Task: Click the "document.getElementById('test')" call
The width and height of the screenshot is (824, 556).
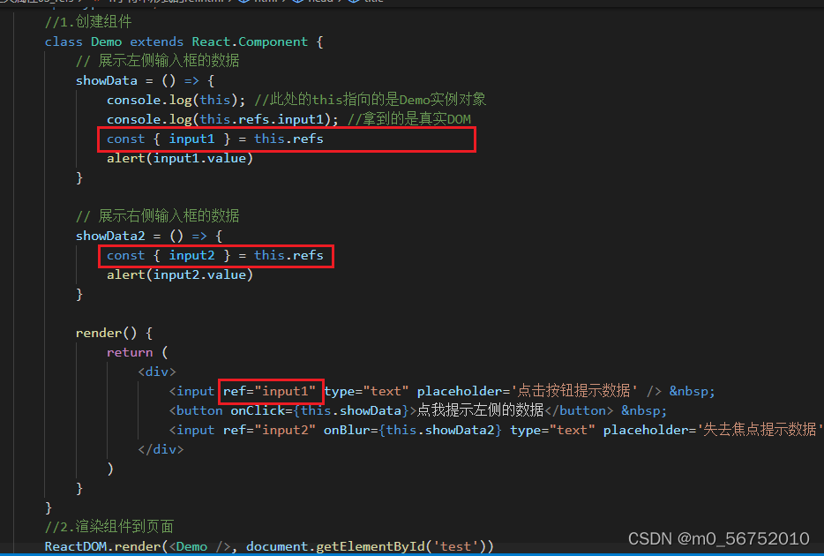Action: click(x=366, y=546)
